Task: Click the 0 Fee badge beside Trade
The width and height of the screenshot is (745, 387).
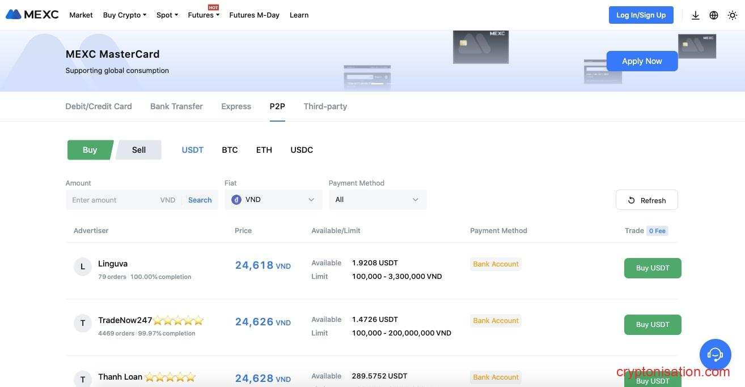Action: point(657,230)
